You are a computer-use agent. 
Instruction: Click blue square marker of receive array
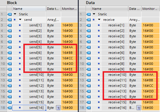tap(94, 19)
